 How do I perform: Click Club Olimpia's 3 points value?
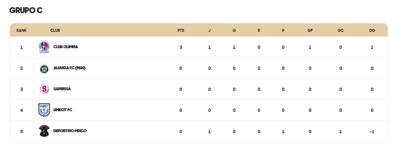pos(181,48)
